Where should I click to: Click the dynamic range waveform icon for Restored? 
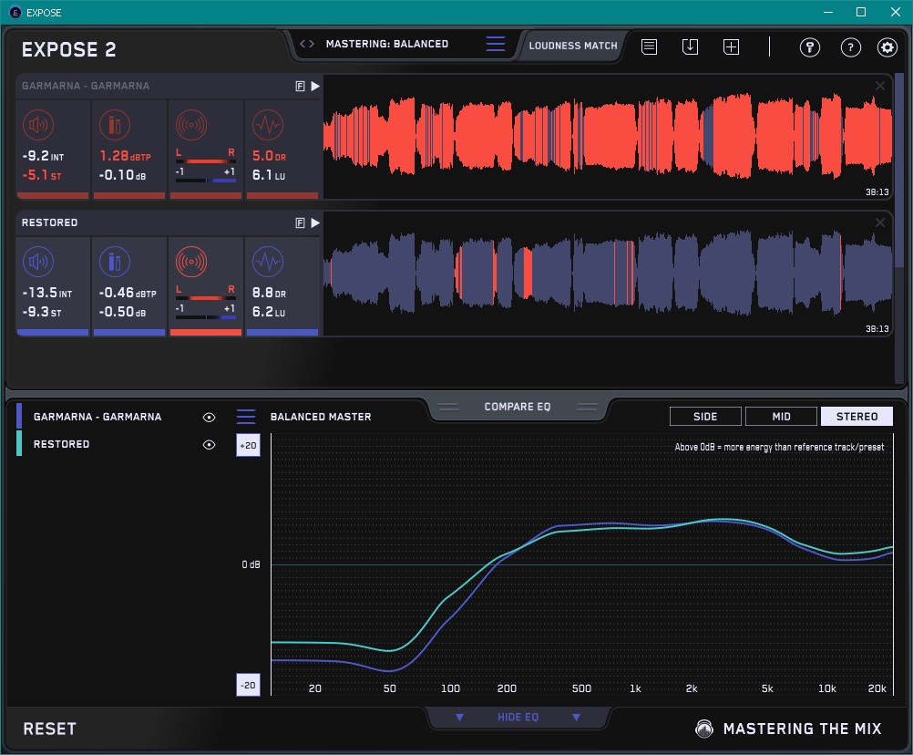pos(267,263)
